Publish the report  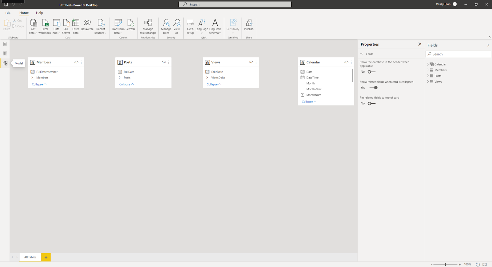[x=249, y=25]
